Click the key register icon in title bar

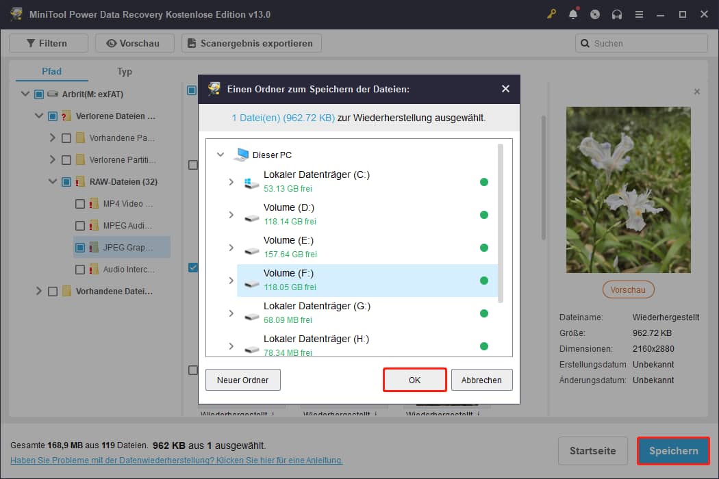[x=551, y=14]
